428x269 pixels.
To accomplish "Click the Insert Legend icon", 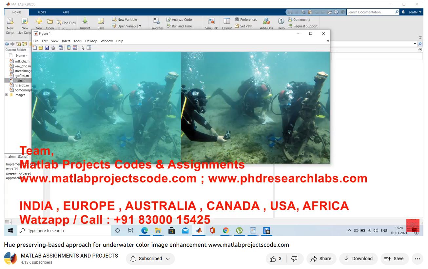I will [x=75, y=48].
